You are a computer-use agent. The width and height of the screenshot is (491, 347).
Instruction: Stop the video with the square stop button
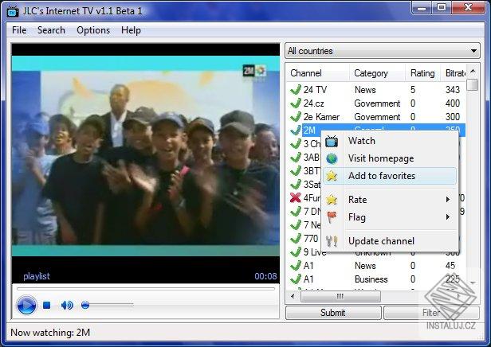point(47,305)
